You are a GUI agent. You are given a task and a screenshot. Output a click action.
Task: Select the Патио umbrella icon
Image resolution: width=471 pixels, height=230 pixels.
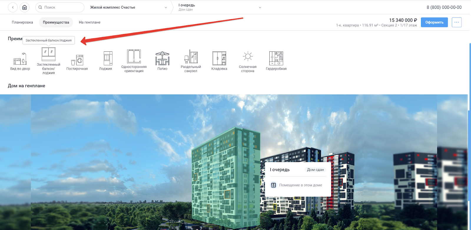pyautogui.click(x=162, y=59)
